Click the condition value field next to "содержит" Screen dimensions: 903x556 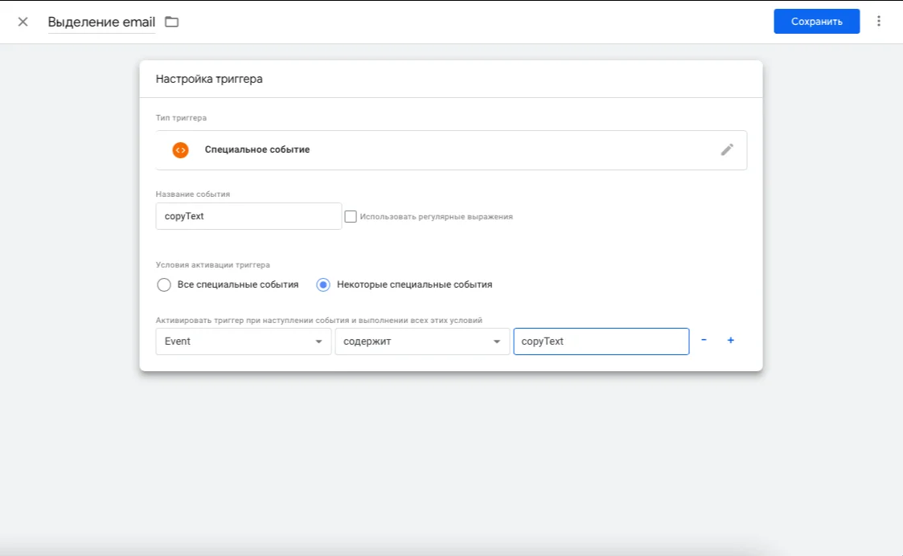tap(601, 341)
